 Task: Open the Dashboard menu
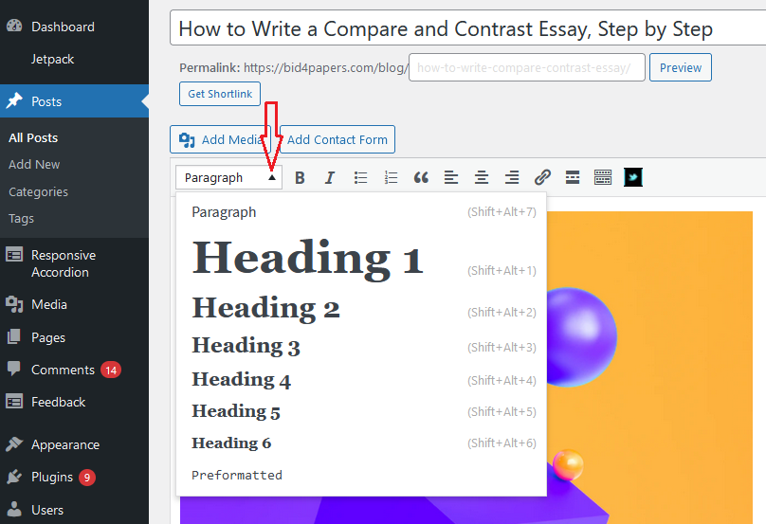click(63, 27)
